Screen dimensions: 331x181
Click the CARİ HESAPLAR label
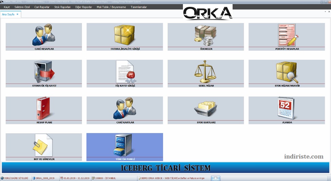click(44, 49)
